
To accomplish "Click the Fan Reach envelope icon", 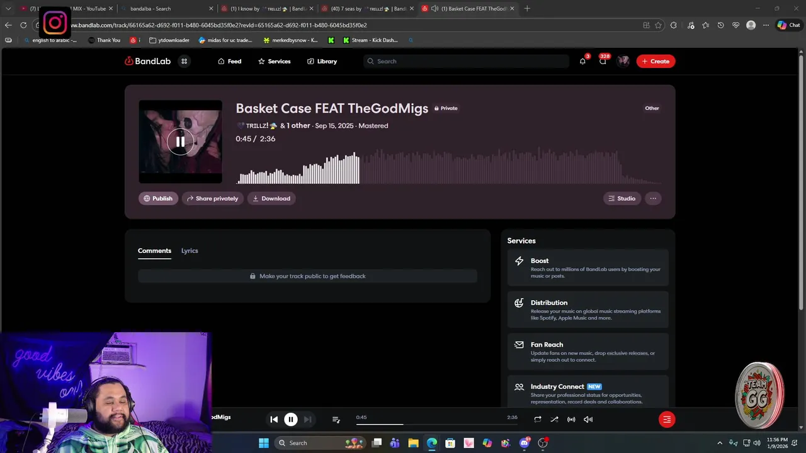I will point(519,345).
